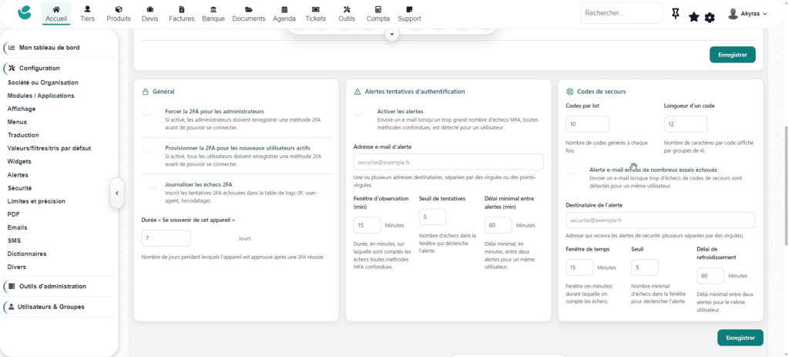Open Modules / Applications menu entry
Viewport: 789px width, 357px height.
tap(41, 96)
